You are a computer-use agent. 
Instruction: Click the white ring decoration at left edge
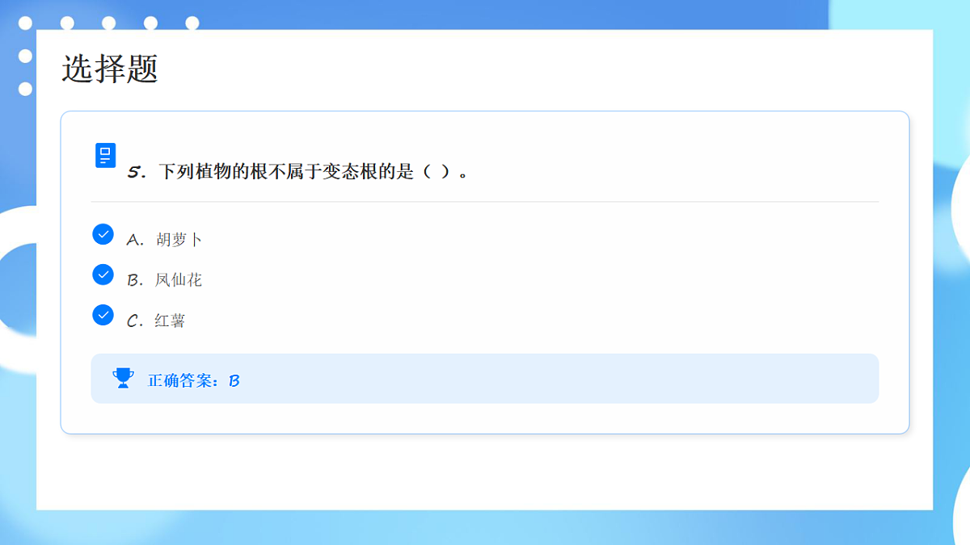18,291
